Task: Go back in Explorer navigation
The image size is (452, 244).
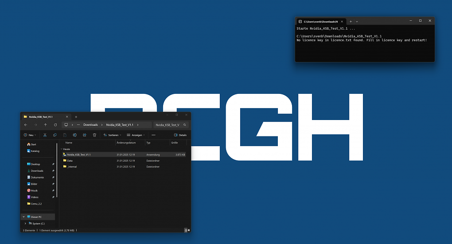Action: (x=26, y=125)
